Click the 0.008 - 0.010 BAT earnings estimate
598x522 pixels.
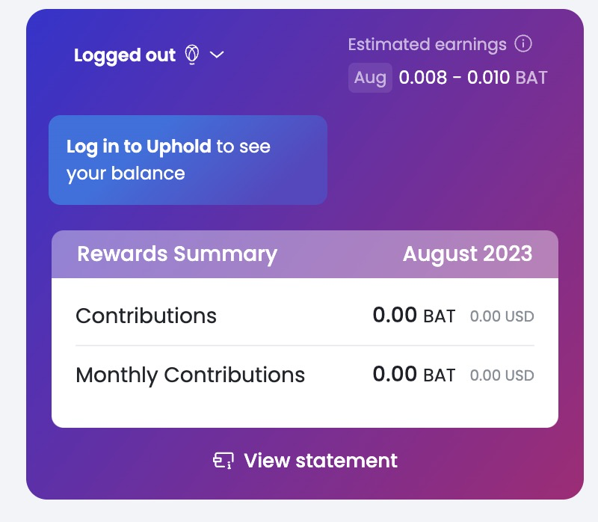point(473,77)
